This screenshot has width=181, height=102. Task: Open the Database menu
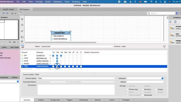(58, 2)
